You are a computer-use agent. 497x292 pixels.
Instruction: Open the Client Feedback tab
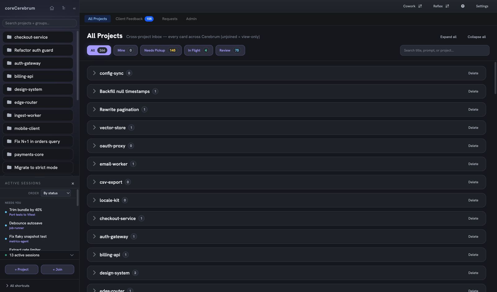tap(134, 19)
